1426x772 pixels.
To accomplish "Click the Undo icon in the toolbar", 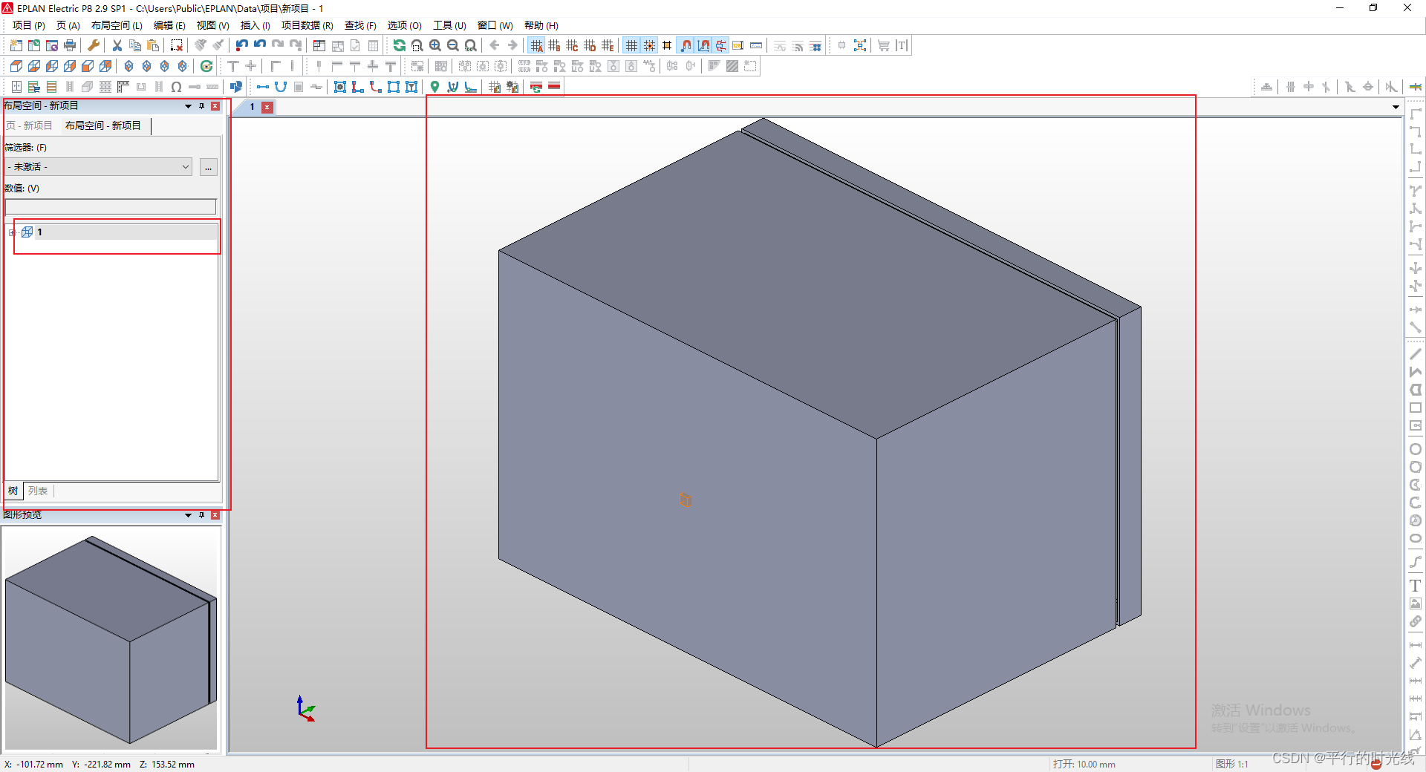I will click(241, 45).
